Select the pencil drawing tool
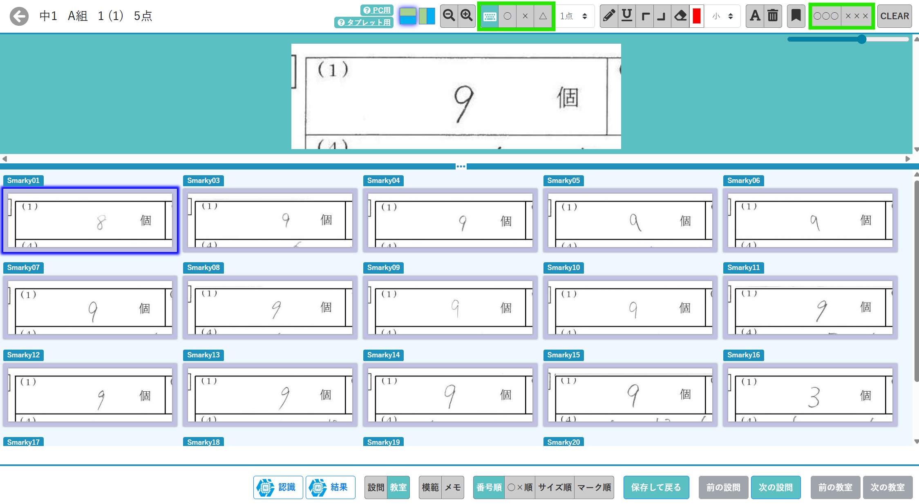This screenshot has height=504, width=919. pyautogui.click(x=609, y=16)
